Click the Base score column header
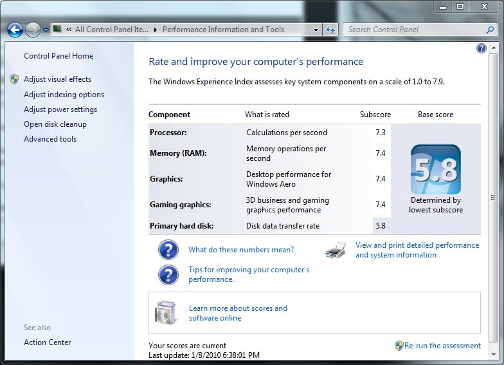Screen dimensions: 504x365 [436, 115]
